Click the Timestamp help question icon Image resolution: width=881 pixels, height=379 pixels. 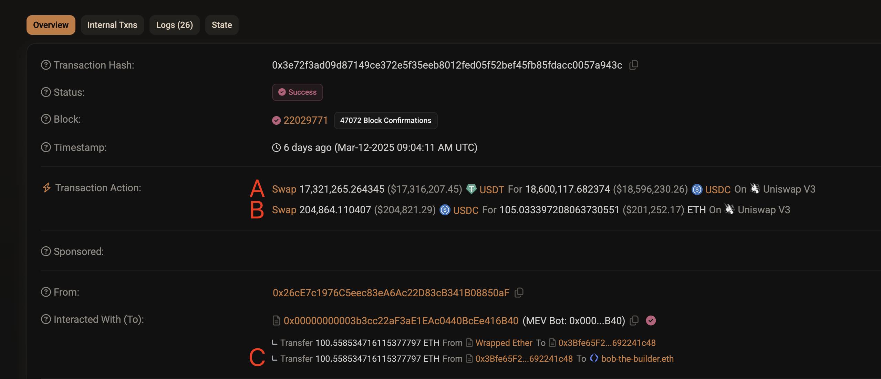tap(46, 147)
